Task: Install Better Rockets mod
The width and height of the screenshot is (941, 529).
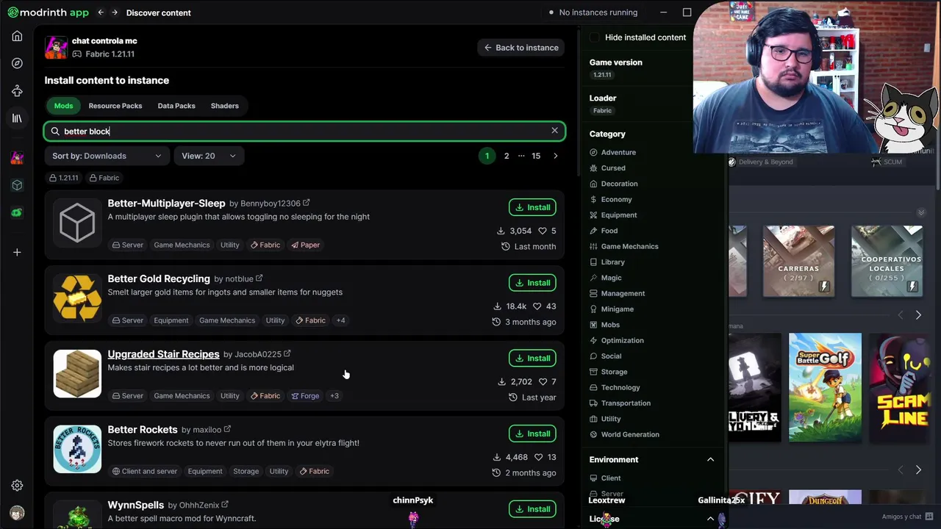Action: (x=532, y=433)
